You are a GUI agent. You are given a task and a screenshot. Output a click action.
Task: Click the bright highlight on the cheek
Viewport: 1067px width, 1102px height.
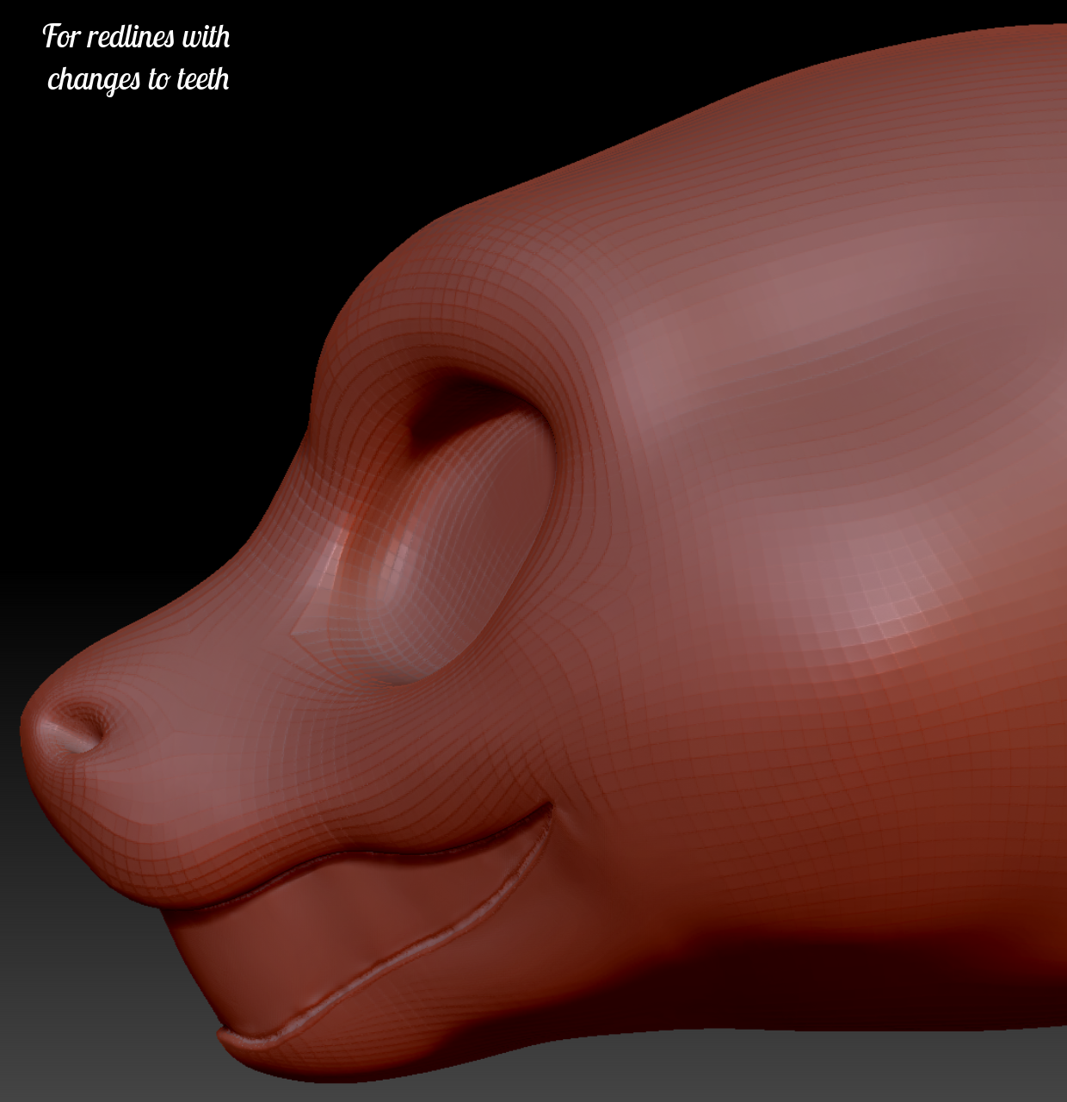point(886,603)
